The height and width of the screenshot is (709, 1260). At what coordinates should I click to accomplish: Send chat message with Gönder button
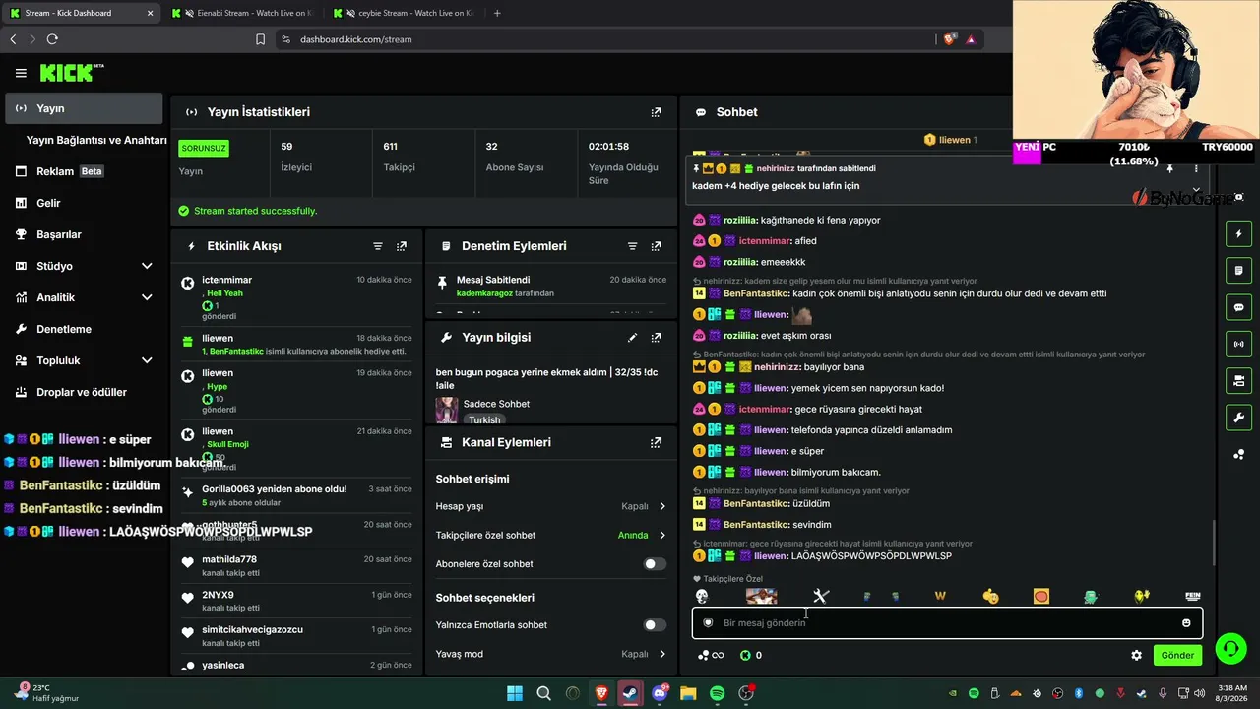pyautogui.click(x=1177, y=655)
